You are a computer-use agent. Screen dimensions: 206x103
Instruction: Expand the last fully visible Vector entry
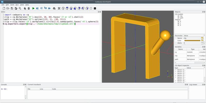[176, 81]
